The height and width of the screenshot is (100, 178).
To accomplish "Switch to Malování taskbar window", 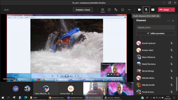I will pos(112,98).
